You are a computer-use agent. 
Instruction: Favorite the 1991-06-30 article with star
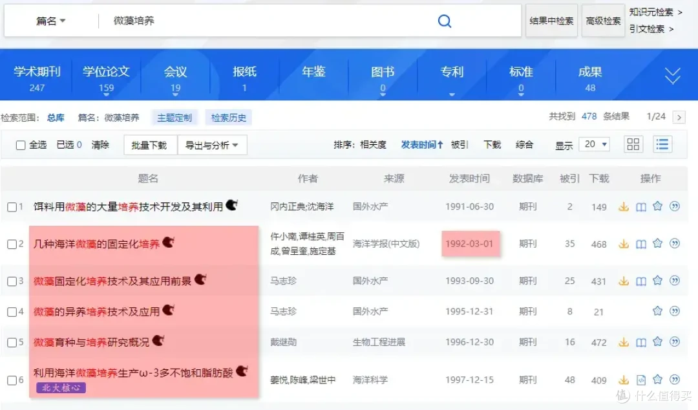(657, 206)
